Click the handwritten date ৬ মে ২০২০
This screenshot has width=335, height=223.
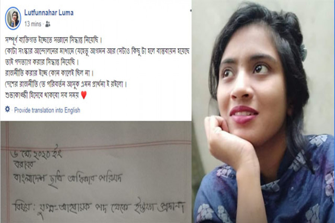click(36, 153)
